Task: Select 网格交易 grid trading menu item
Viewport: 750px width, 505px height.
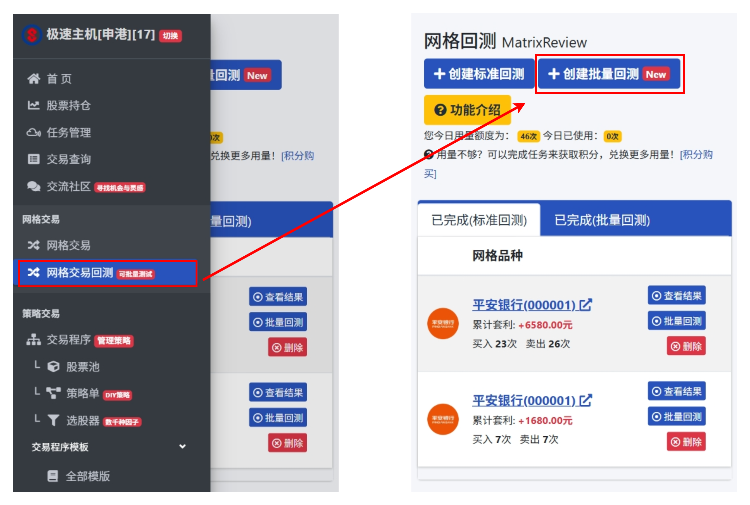Action: pyautogui.click(x=68, y=246)
